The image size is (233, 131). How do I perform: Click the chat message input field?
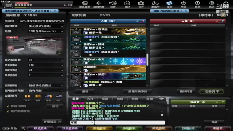pyautogui.click(x=130, y=123)
